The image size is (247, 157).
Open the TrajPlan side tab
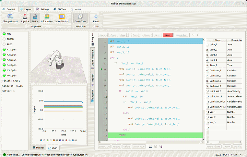[x=93, y=80]
